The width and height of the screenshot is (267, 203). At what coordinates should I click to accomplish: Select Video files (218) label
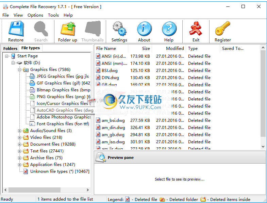[46, 137]
